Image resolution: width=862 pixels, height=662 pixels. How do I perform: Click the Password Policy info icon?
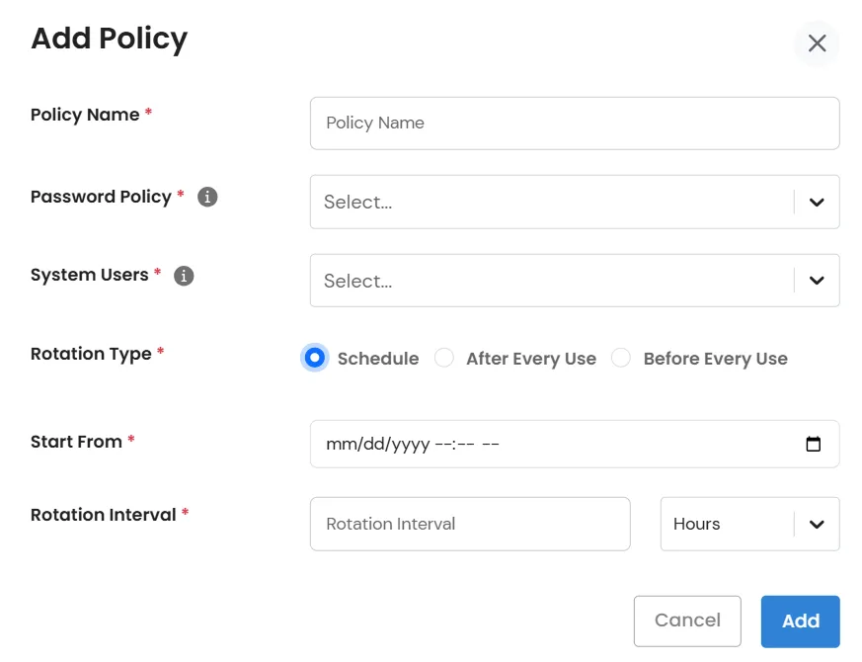[x=207, y=197]
